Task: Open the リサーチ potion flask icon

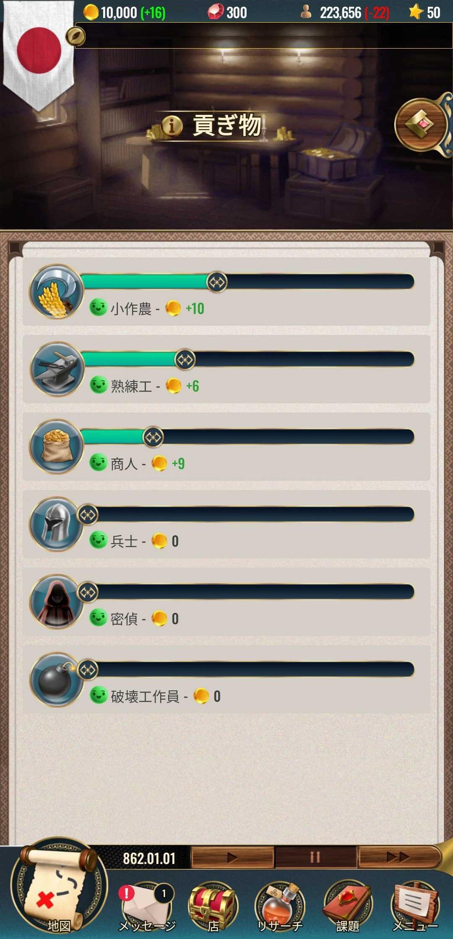Action: coord(280,905)
